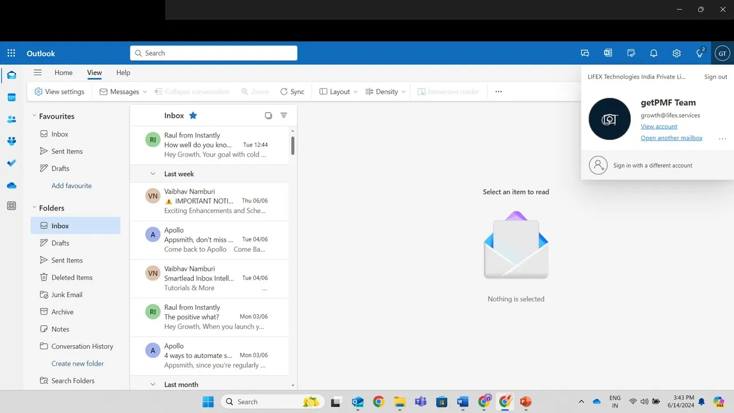Show hidden system tray icons chevron
Image resolution: width=734 pixels, height=413 pixels.
click(x=581, y=402)
